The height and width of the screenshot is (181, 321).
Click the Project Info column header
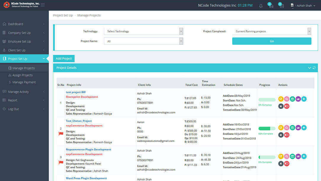tap(74, 85)
